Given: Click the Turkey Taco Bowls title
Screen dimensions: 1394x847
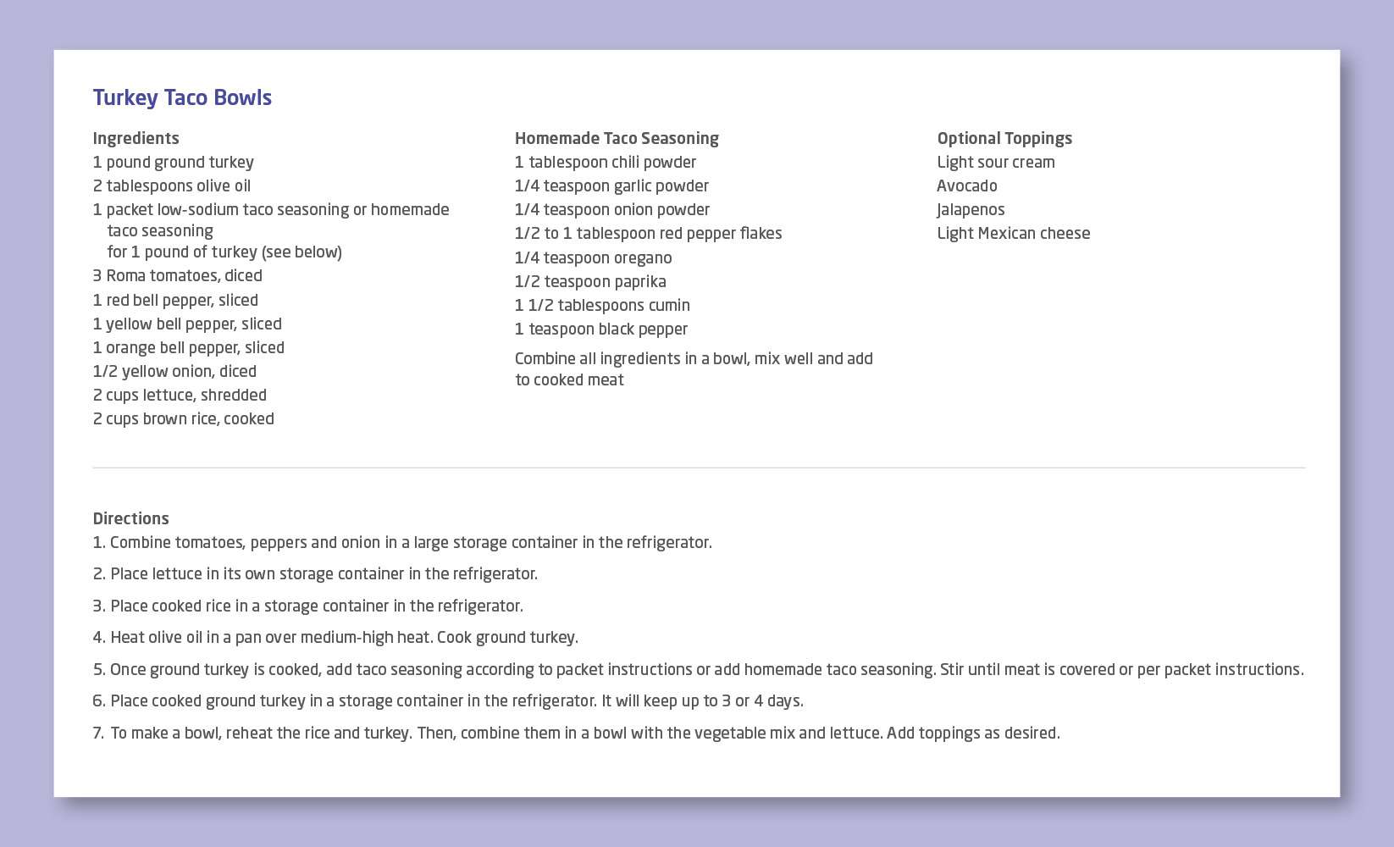Looking at the screenshot, I should click(x=182, y=98).
